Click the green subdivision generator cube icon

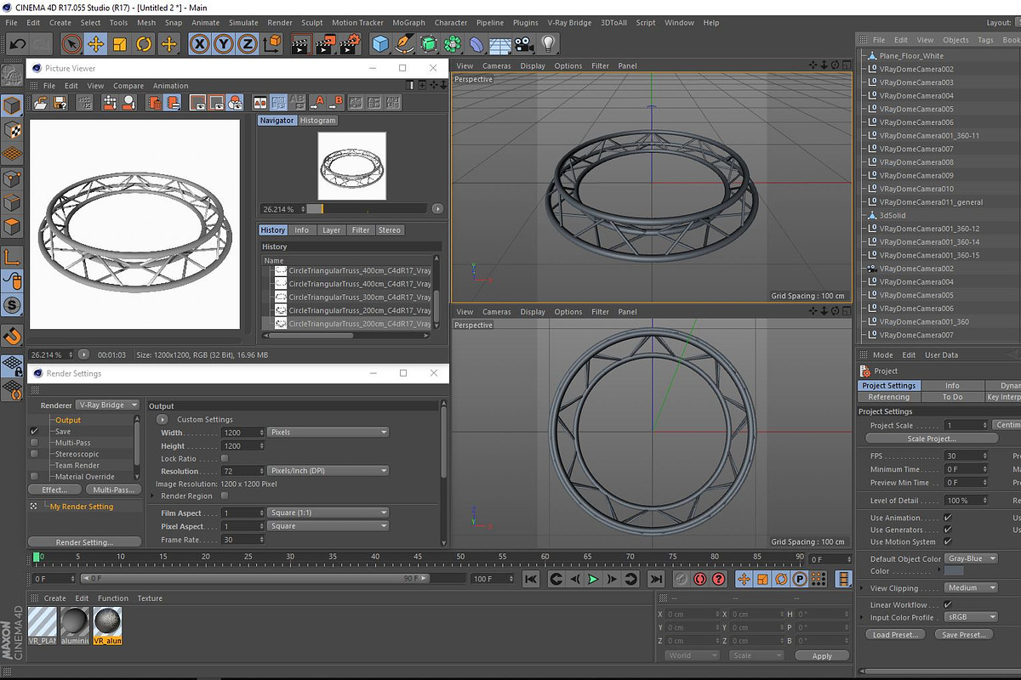coord(429,43)
